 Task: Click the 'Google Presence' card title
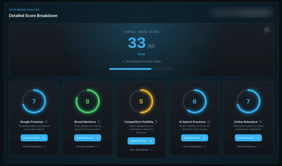[32, 122]
